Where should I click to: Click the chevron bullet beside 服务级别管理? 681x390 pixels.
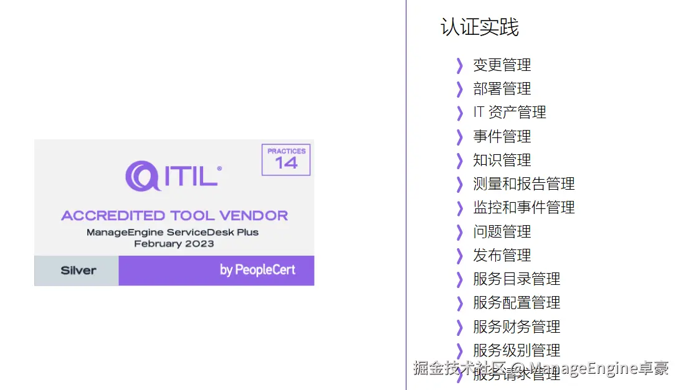(459, 351)
